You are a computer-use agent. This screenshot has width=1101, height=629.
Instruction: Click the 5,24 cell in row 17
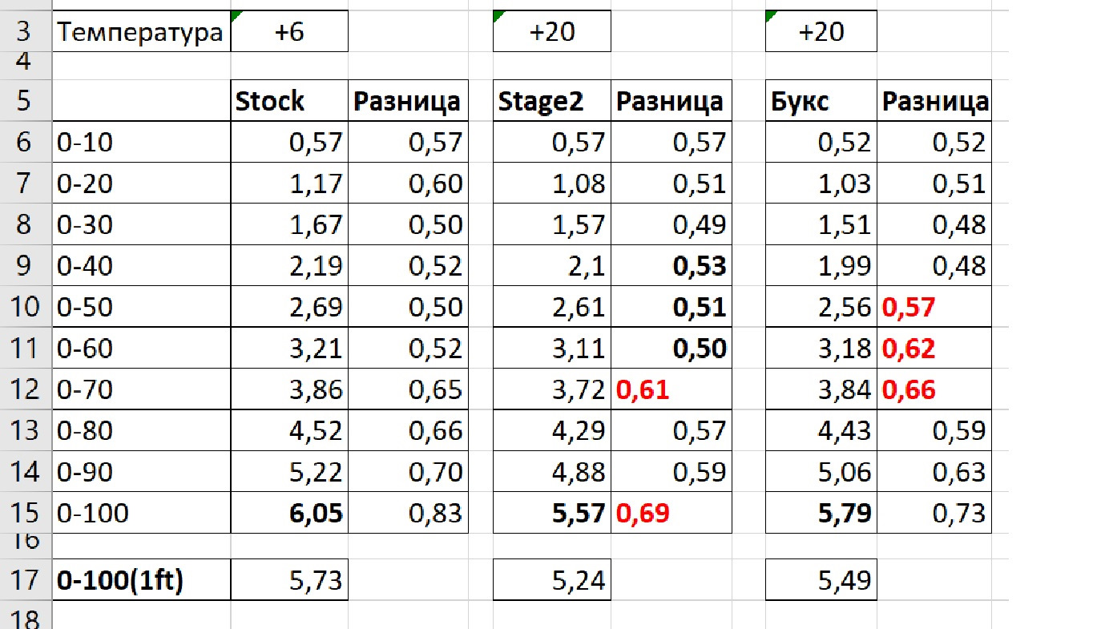tap(552, 579)
